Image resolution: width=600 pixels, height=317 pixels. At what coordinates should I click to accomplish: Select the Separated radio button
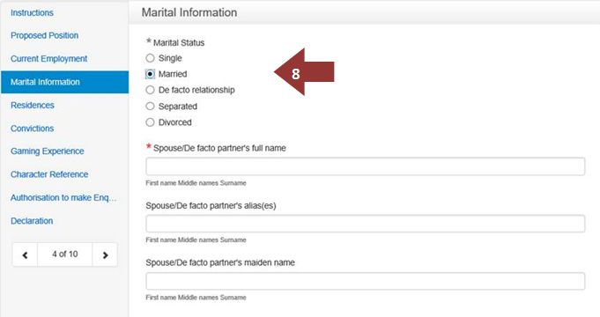[150, 106]
